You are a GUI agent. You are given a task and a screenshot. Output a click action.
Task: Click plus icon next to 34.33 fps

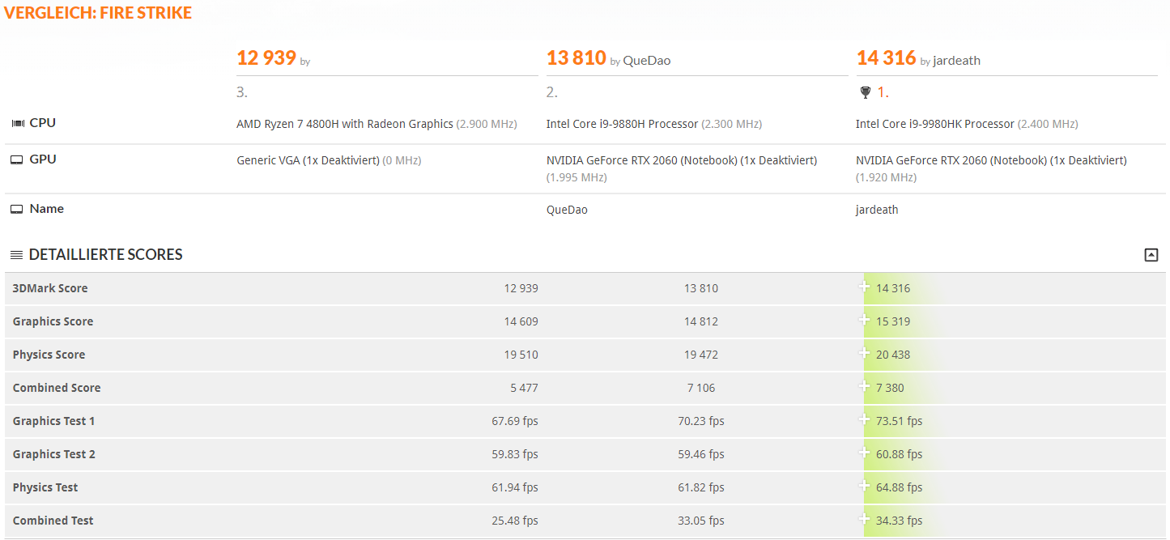(865, 520)
